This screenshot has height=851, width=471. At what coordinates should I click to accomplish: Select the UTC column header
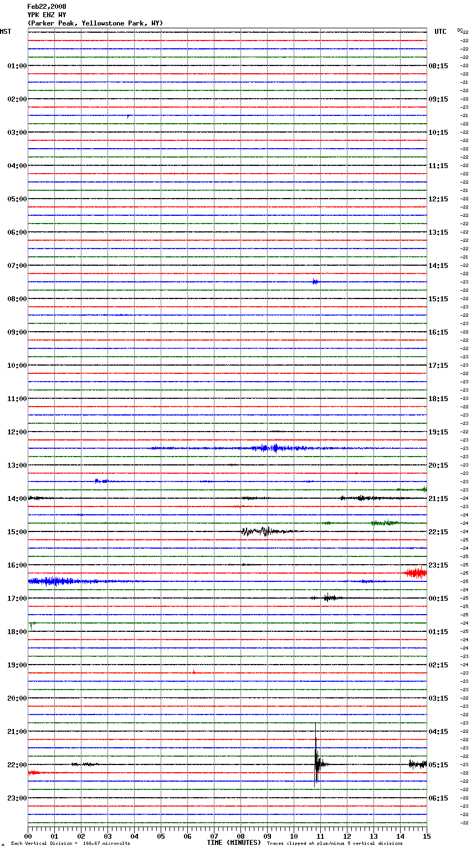tap(441, 32)
